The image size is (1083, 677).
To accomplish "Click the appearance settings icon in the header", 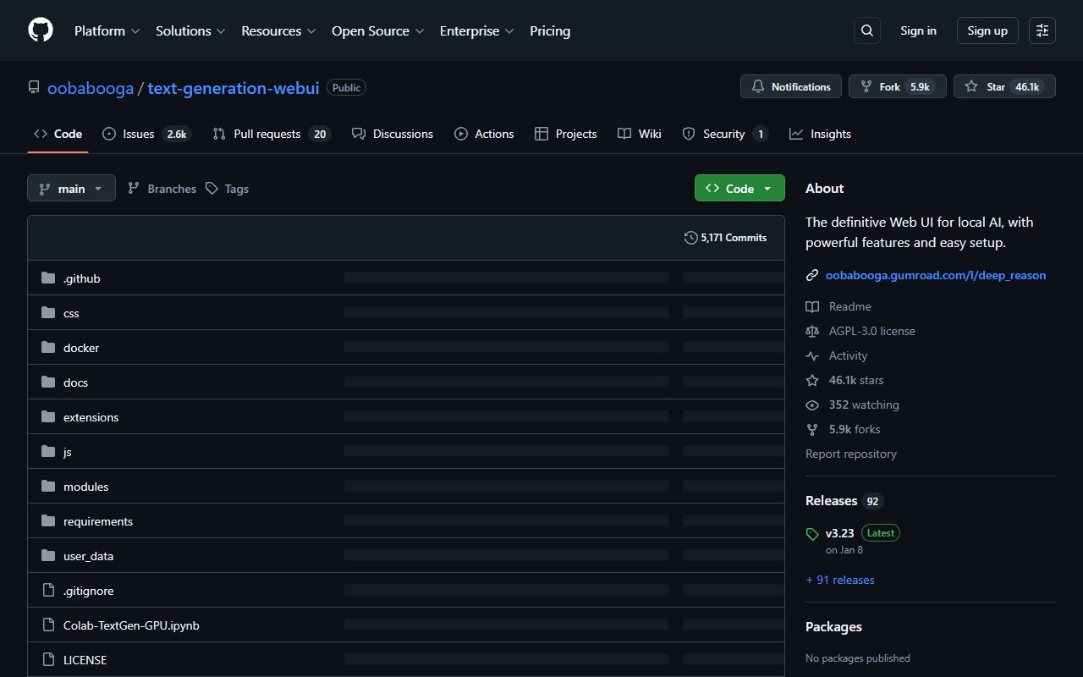I will coord(1042,30).
